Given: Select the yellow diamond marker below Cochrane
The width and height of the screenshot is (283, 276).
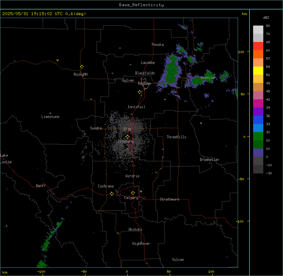Looking at the screenshot, I should (x=112, y=194).
